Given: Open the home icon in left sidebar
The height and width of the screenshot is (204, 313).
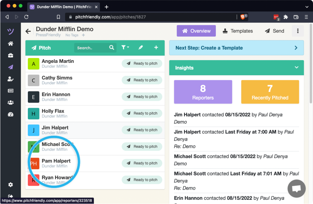Looking at the screenshot, I should [10, 44].
